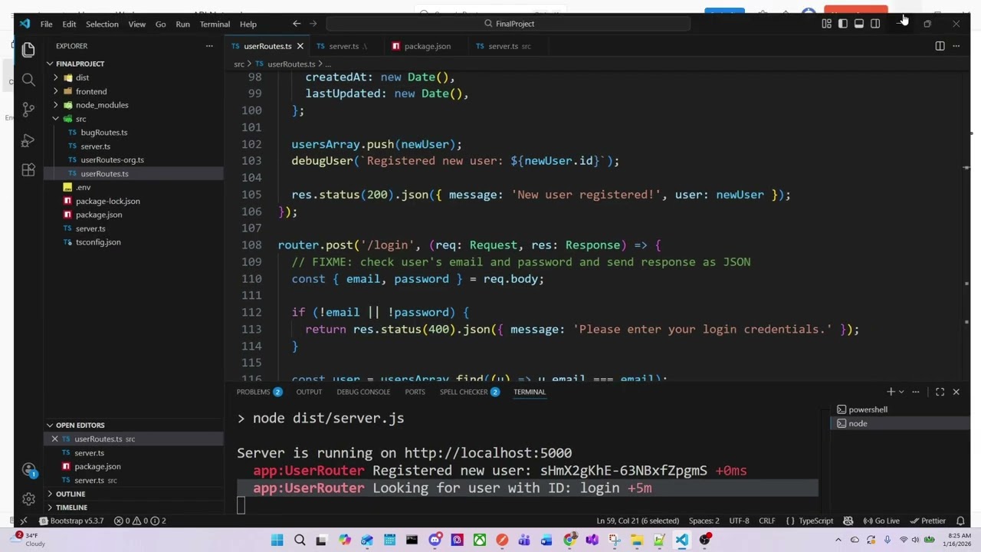The height and width of the screenshot is (552, 981).
Task: Expand the Timeline section
Action: [x=71, y=508]
